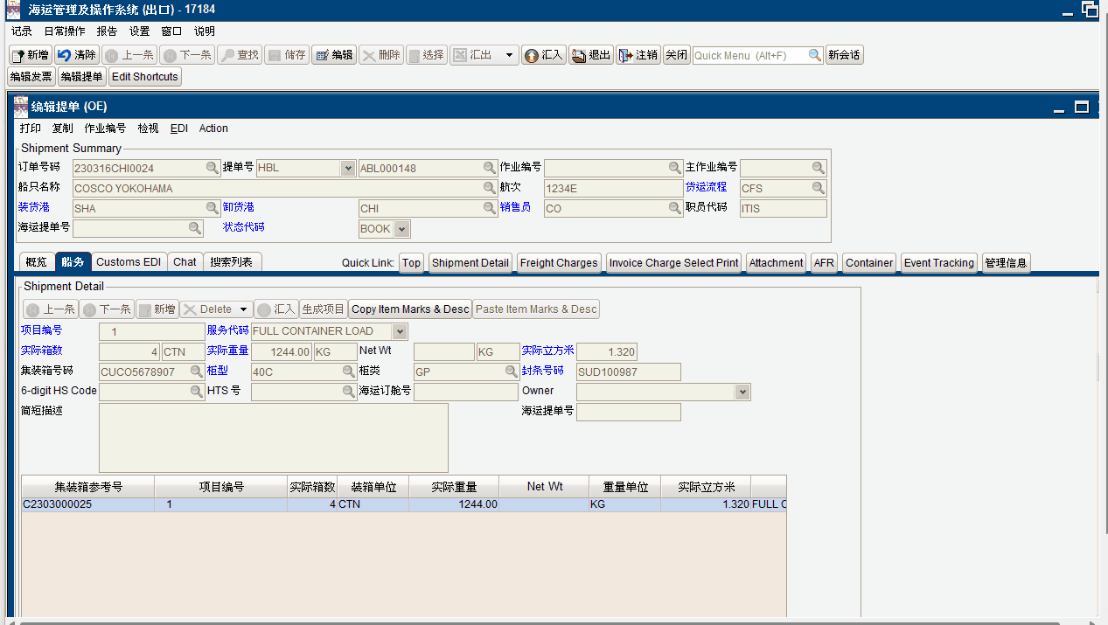
Task: Click magnifier icon in Quick Menu box
Action: (814, 55)
